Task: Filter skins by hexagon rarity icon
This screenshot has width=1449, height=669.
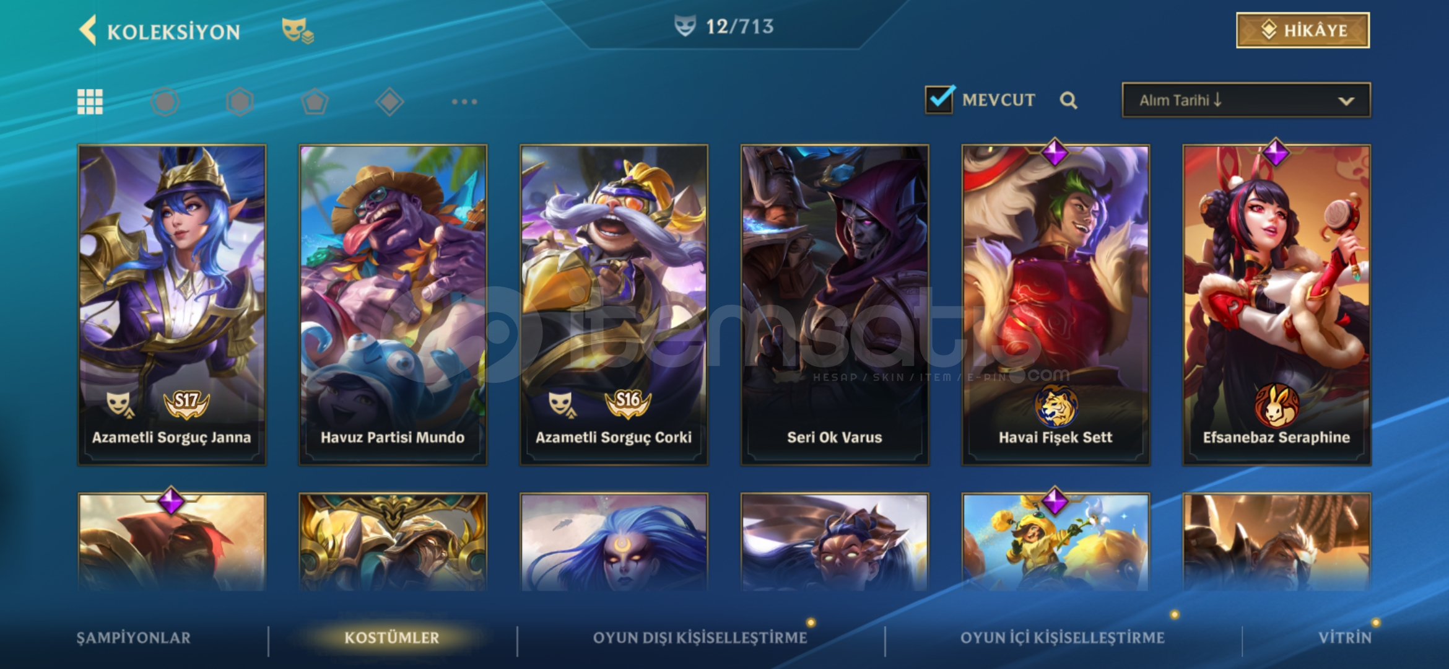Action: tap(240, 102)
